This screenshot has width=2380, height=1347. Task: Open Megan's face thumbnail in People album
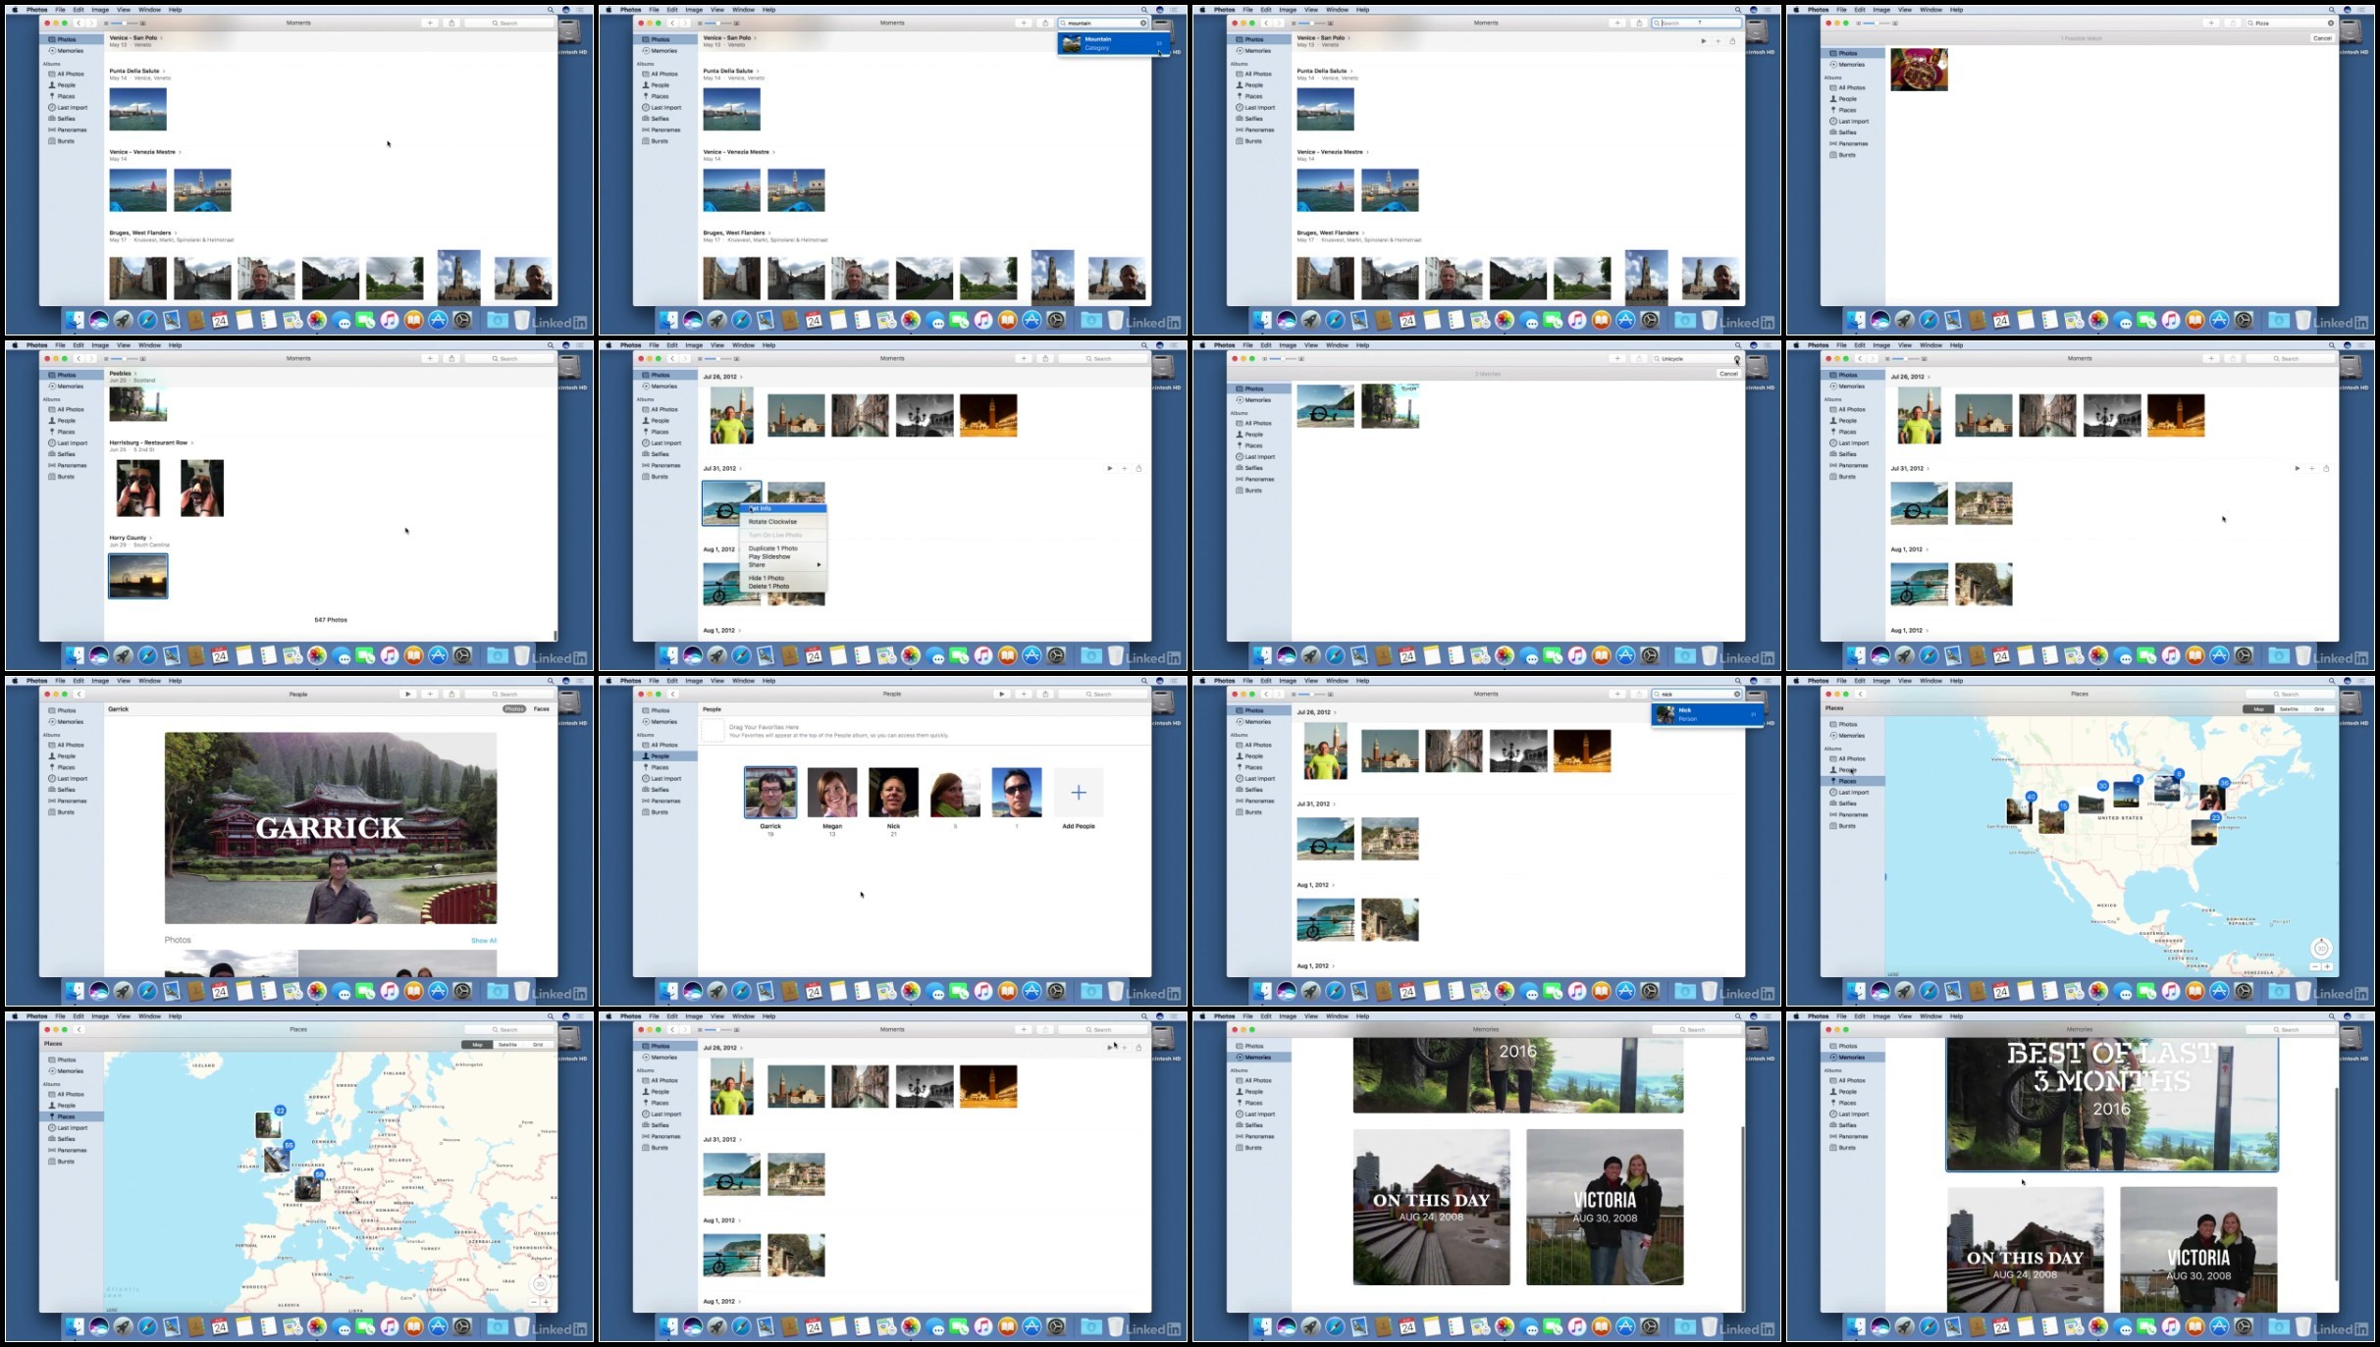(x=831, y=793)
